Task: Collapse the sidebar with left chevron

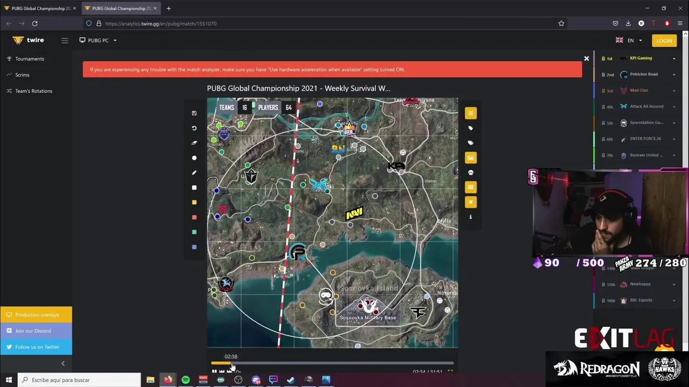Action: (x=63, y=363)
